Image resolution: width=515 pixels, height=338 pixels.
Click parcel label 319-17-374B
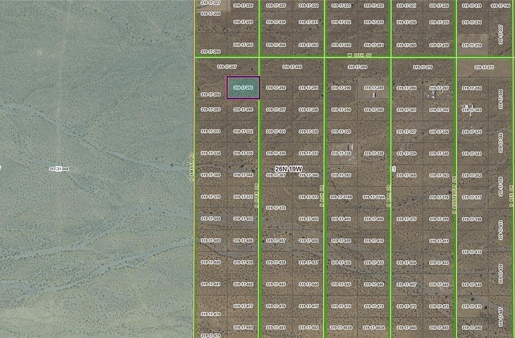(x=342, y=197)
